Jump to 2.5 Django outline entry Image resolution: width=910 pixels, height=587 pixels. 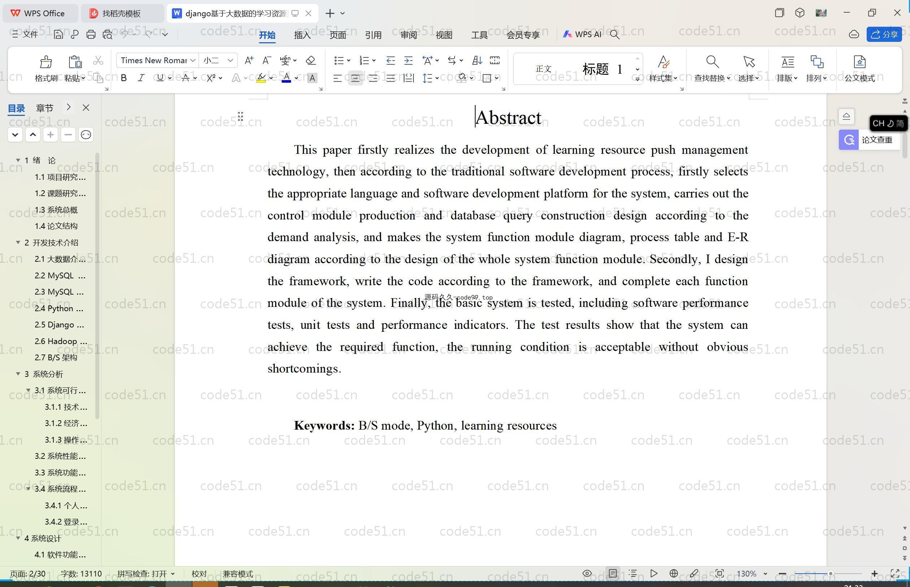click(x=59, y=325)
